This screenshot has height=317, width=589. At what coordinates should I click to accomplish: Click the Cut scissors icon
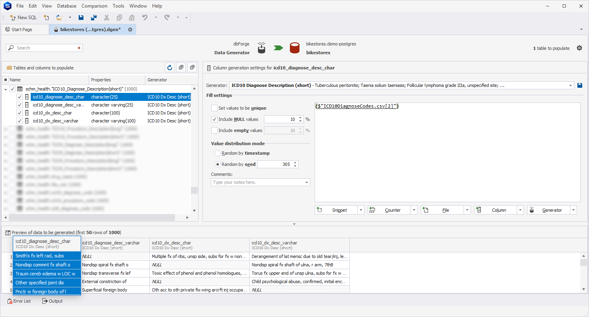107,18
